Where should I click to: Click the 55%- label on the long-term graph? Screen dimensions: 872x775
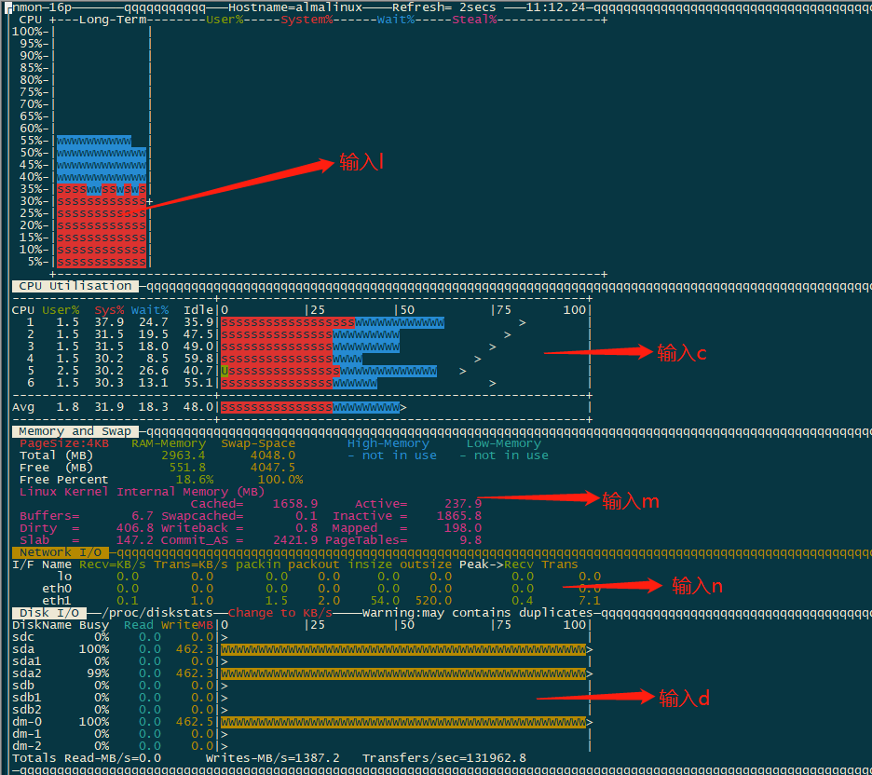[x=34, y=141]
